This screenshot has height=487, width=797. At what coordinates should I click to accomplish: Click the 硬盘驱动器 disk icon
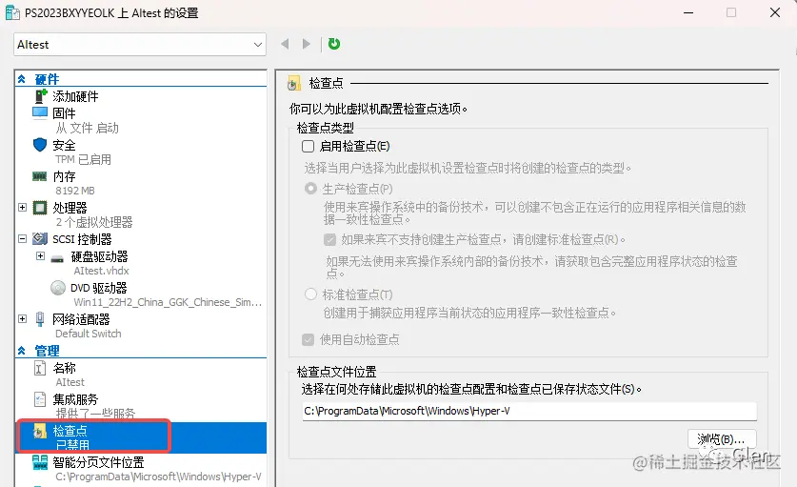pos(57,258)
